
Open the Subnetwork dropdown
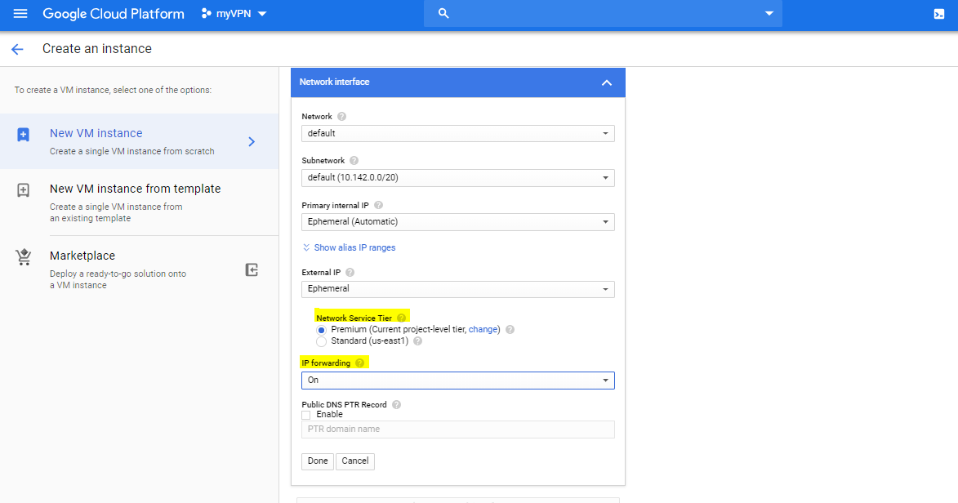[x=458, y=178]
